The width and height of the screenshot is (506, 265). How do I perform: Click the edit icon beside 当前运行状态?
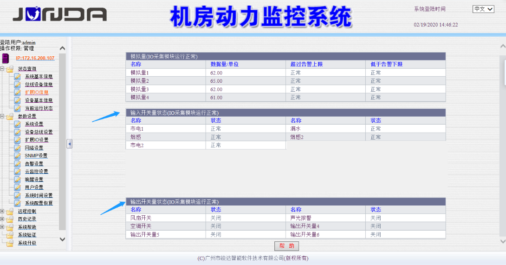pos(18,108)
